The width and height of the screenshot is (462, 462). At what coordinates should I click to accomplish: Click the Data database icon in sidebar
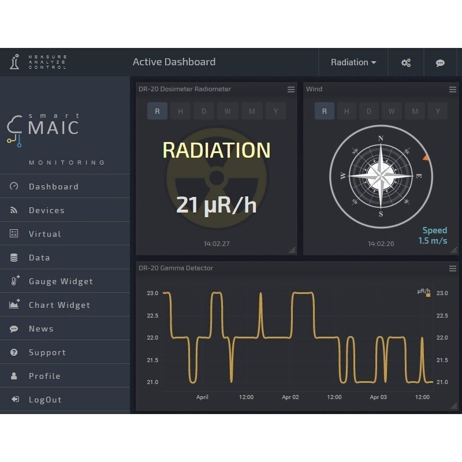14,258
